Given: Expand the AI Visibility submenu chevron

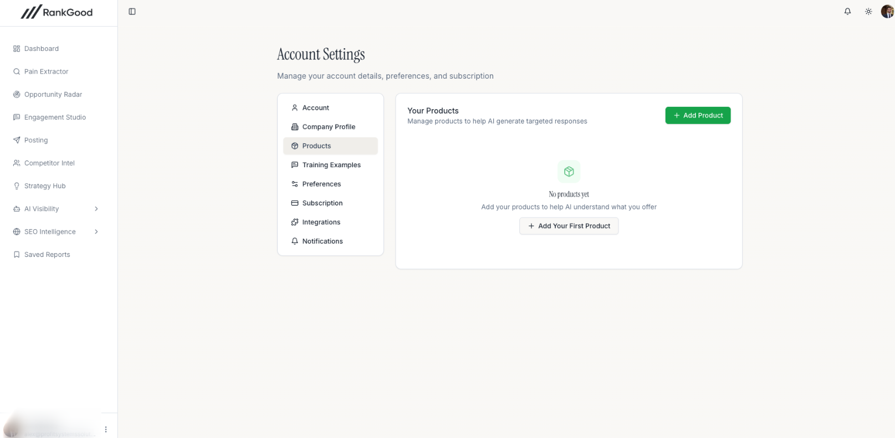Looking at the screenshot, I should (96, 209).
